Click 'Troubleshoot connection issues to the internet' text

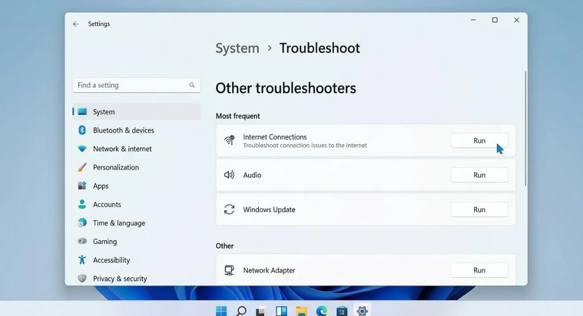[x=305, y=145]
